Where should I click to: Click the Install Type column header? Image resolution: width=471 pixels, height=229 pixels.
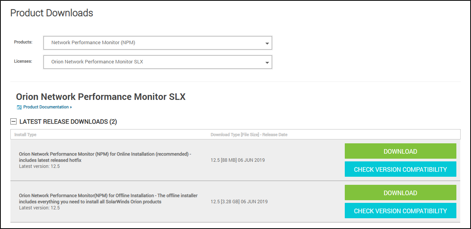[25, 135]
